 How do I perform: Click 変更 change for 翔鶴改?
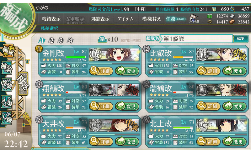point(127,106)
